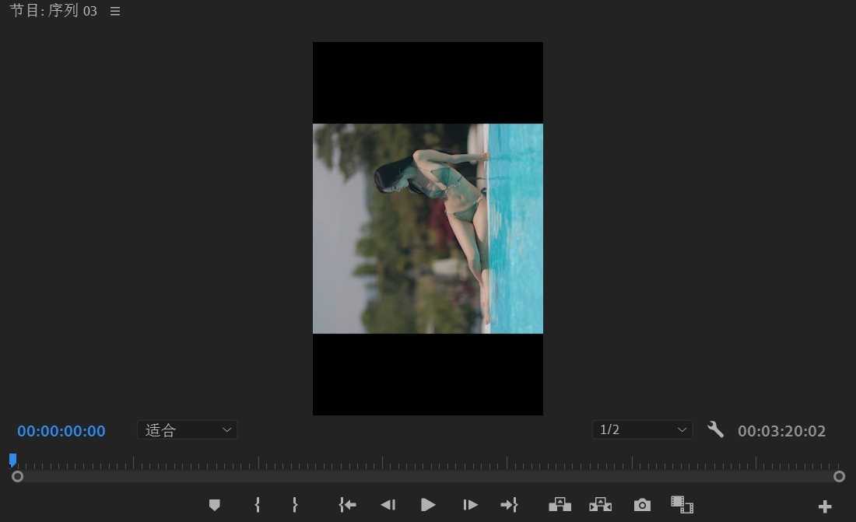Screen dimensions: 856x522
Task: Open the program monitor panel menu
Action: pyautogui.click(x=114, y=11)
